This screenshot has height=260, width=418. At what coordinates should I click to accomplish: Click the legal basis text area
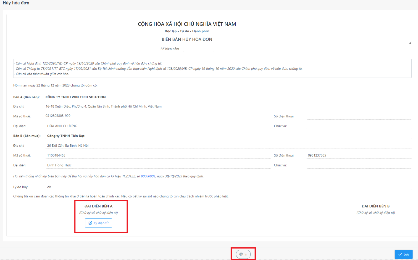coord(212,68)
